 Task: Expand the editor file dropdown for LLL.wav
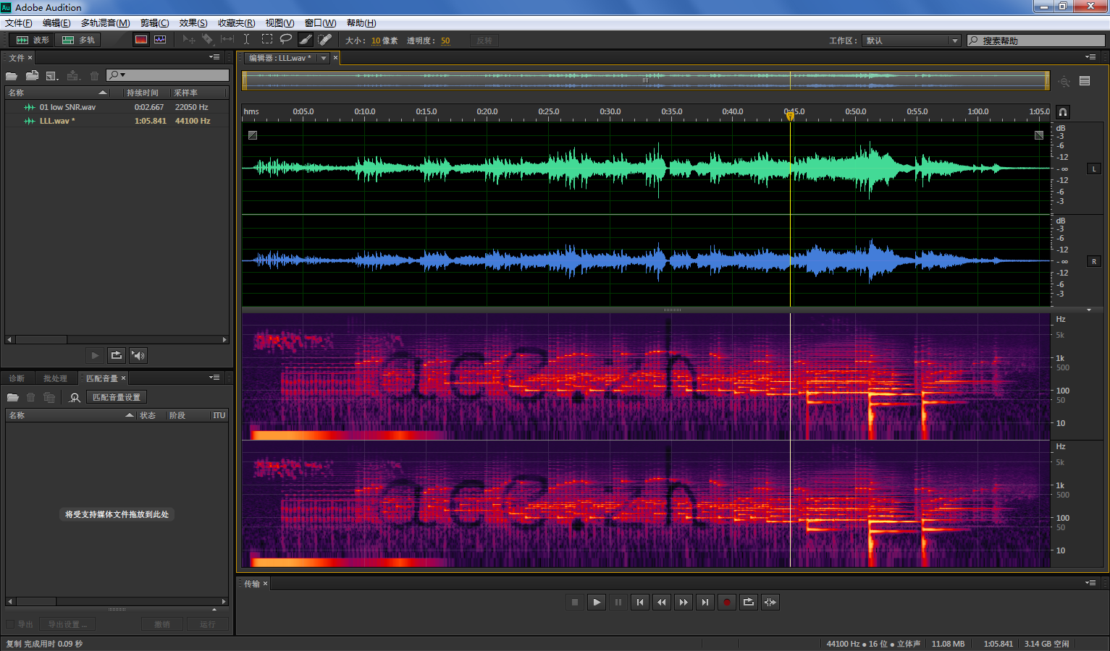tap(324, 58)
